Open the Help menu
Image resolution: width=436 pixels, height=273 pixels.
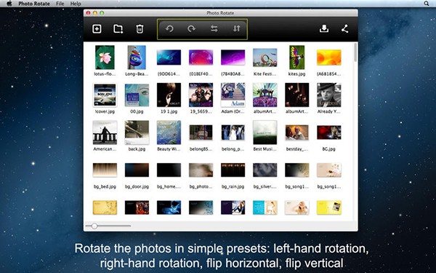click(x=76, y=4)
